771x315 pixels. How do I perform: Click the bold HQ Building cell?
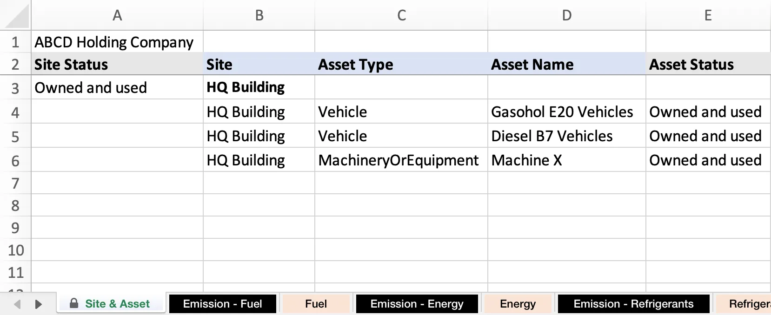tap(246, 87)
